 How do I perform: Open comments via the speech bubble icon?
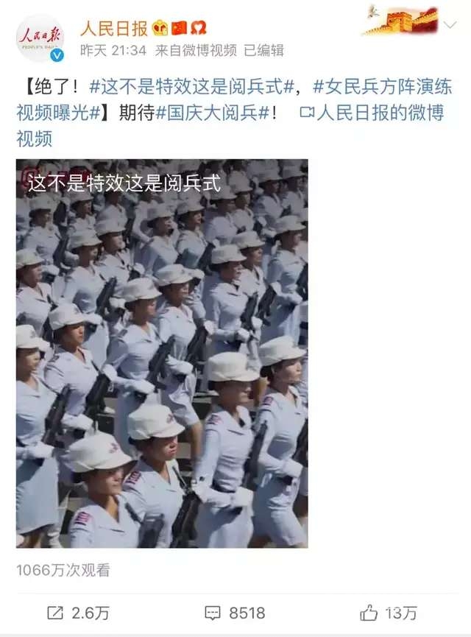213,613
